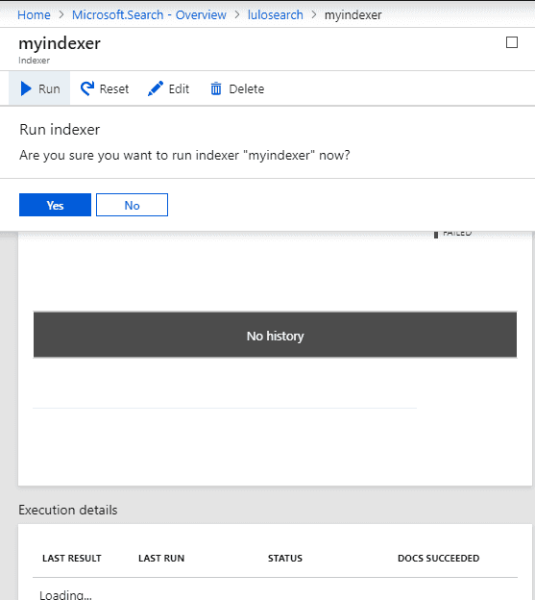Click the Run play triangle icon
This screenshot has width=535, height=600.
[x=26, y=88]
